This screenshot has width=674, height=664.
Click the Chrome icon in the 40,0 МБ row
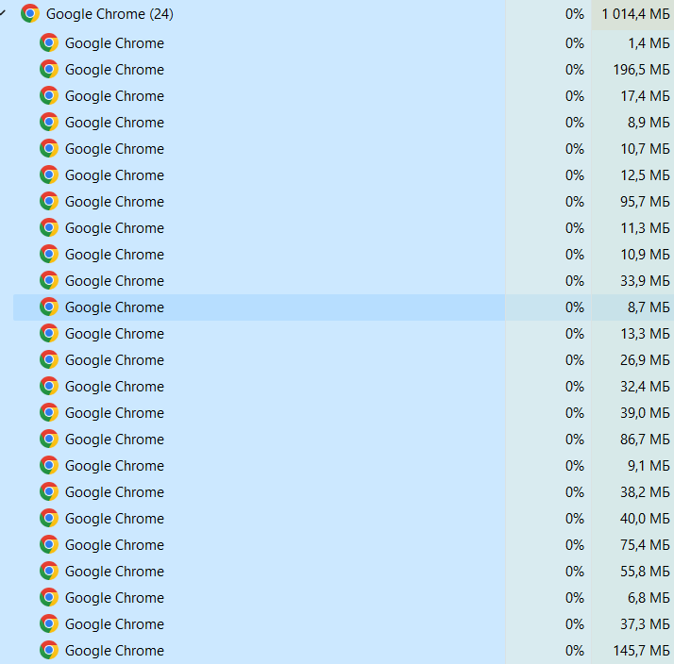pyautogui.click(x=49, y=519)
